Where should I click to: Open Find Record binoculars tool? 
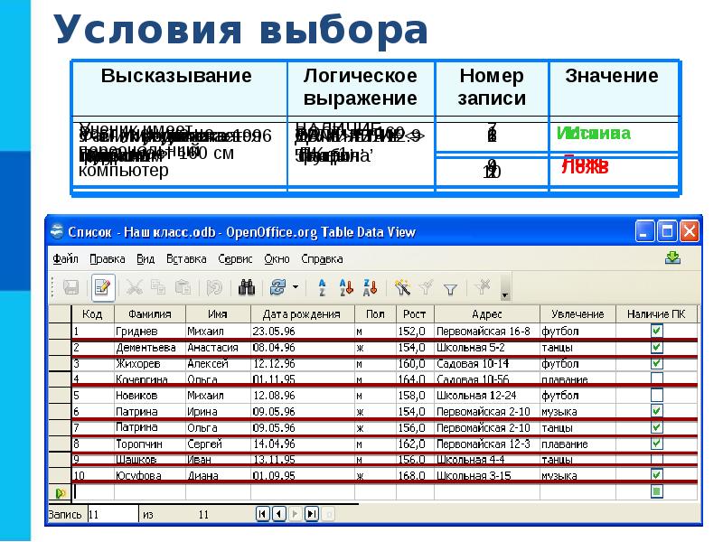pyautogui.click(x=245, y=288)
